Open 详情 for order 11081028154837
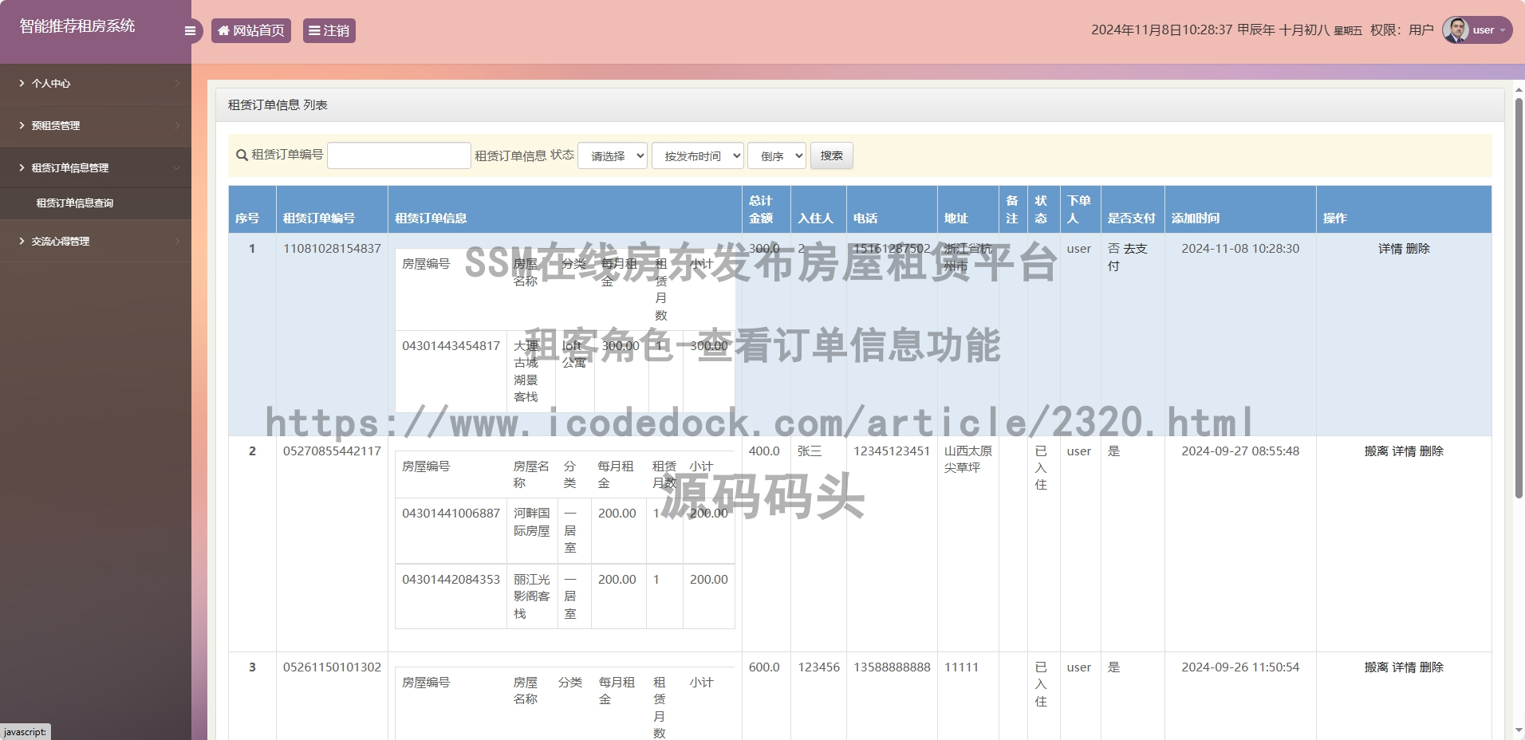1525x740 pixels. click(x=1390, y=249)
